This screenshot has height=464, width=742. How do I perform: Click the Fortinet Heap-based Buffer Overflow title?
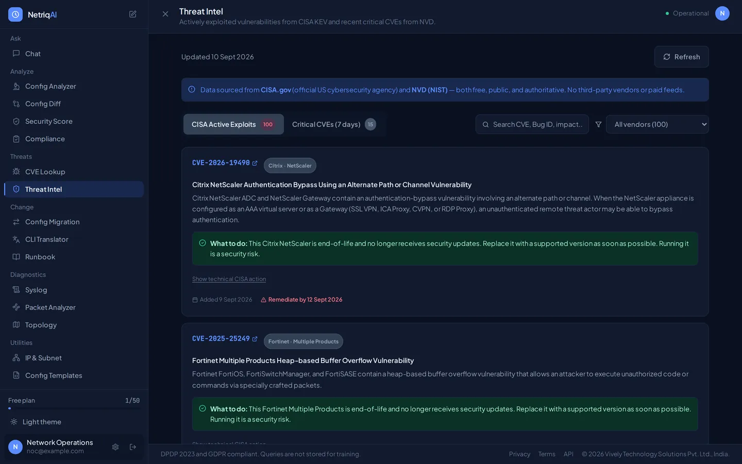click(303, 360)
